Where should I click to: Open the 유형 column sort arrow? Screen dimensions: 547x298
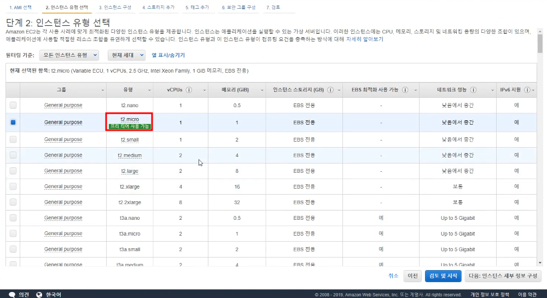pyautogui.click(x=149, y=90)
